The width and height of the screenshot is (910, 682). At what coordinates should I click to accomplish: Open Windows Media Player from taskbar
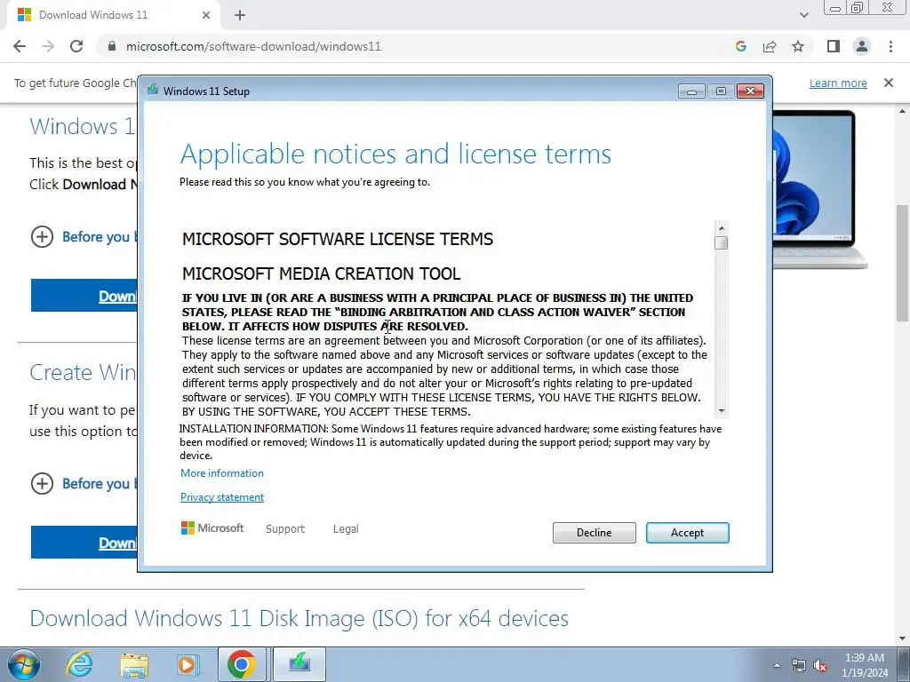188,664
